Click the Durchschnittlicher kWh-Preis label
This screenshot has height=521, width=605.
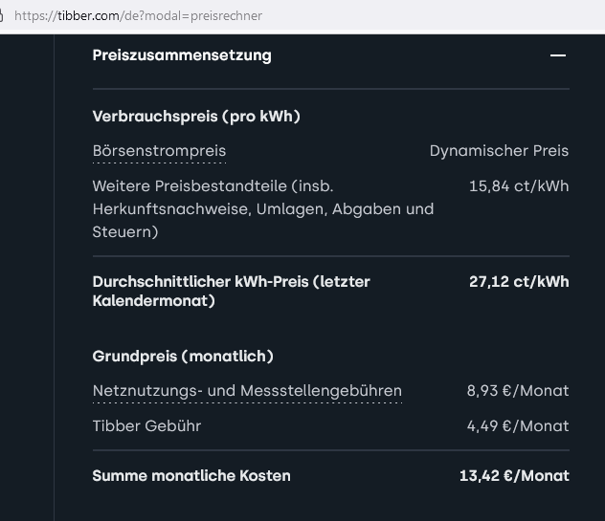click(x=231, y=292)
